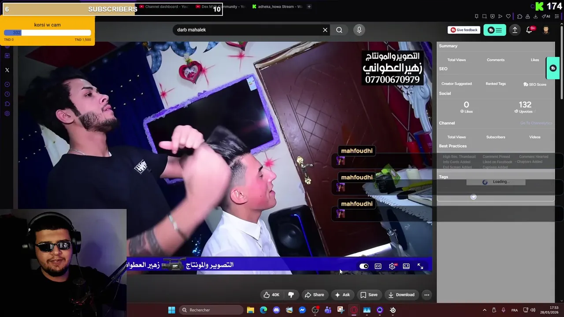Open the sidebar player icon
The height and width of the screenshot is (317, 564).
point(7,85)
